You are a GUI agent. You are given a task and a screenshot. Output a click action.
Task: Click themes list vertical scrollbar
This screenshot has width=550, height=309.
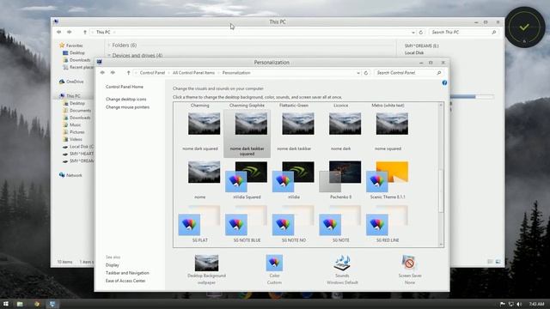pyautogui.click(x=441, y=191)
